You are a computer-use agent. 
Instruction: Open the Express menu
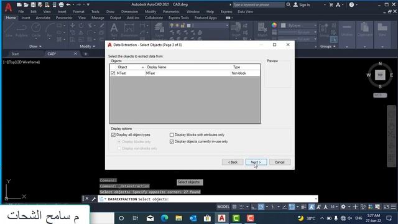pyautogui.click(x=226, y=12)
